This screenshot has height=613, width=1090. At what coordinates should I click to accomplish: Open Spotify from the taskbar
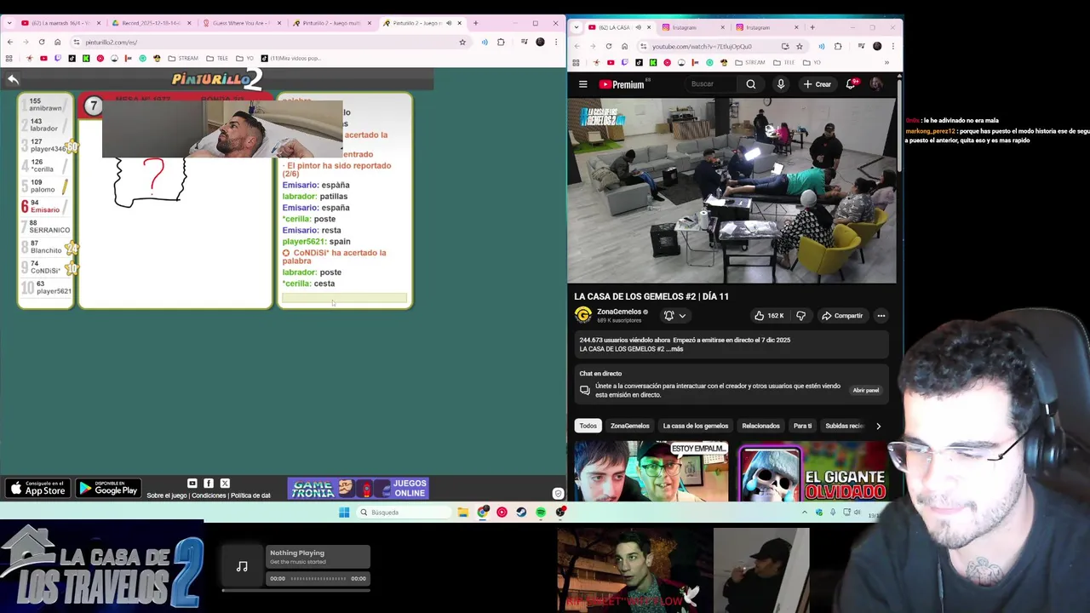pyautogui.click(x=541, y=513)
